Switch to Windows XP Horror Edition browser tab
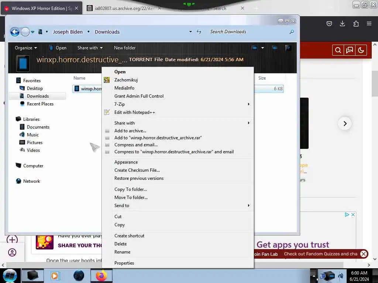The height and width of the screenshot is (283, 378). [41, 8]
